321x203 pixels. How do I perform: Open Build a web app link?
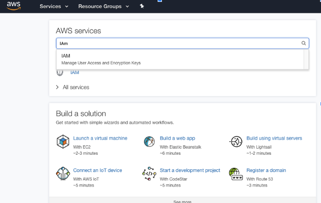(x=177, y=138)
